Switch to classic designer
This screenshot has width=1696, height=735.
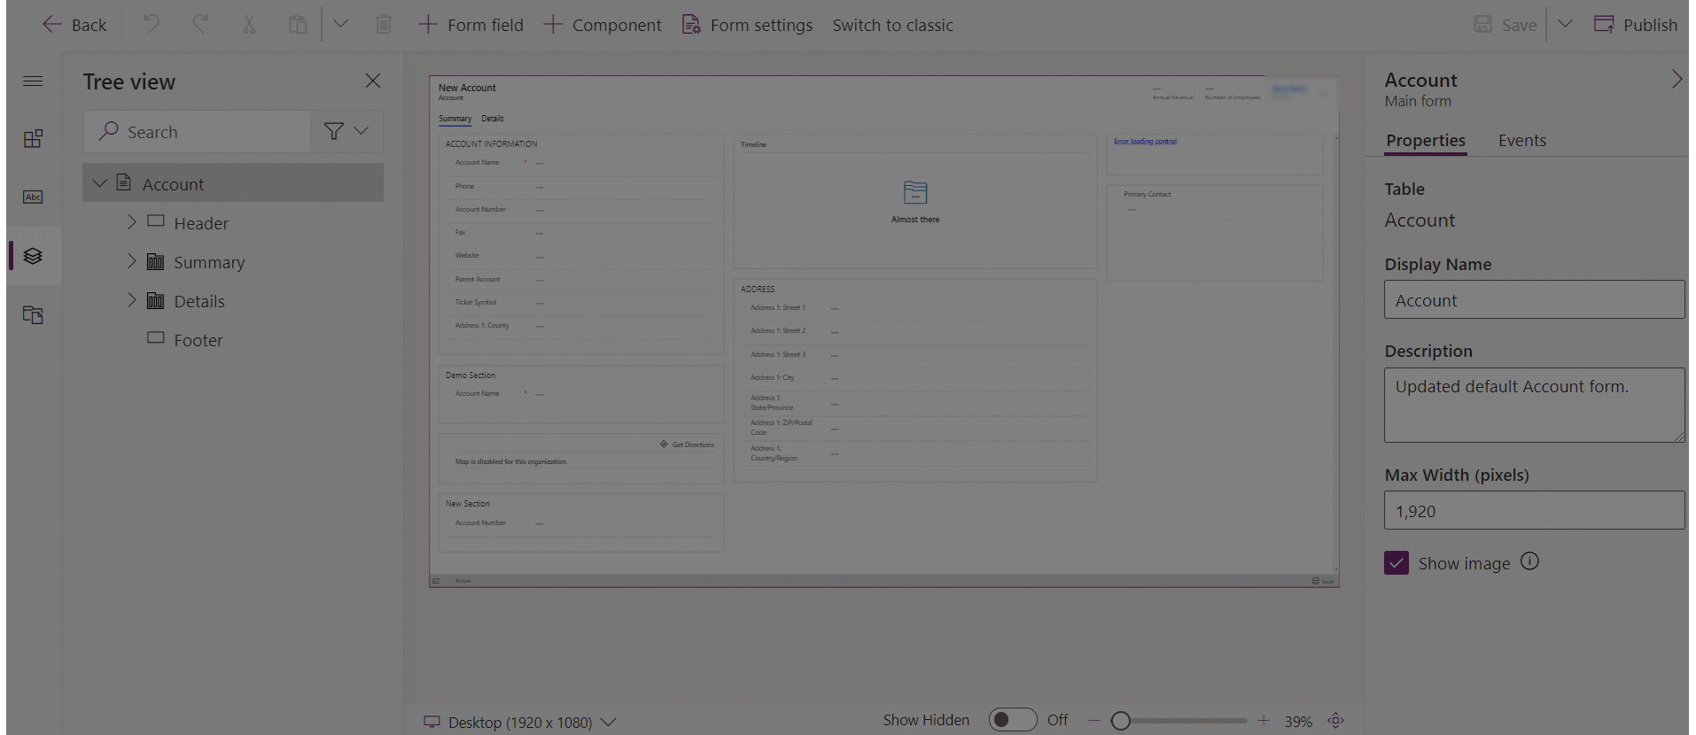(892, 25)
